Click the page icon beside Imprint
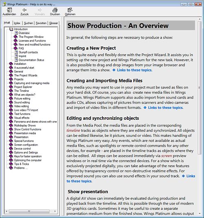 16,56
